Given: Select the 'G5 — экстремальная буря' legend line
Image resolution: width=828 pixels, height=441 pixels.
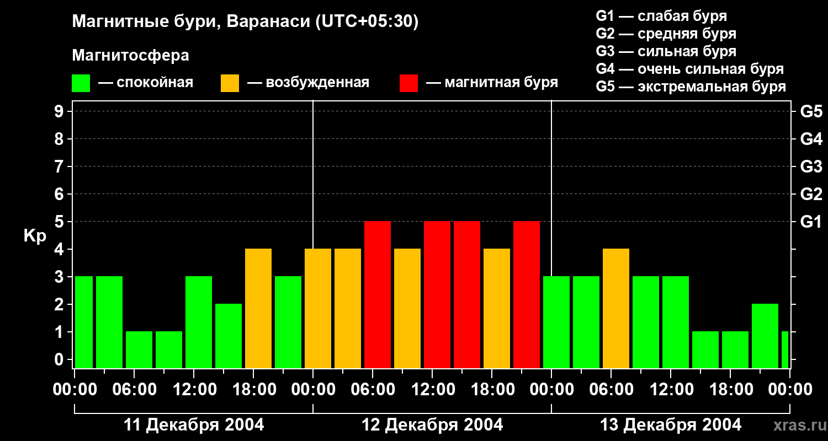Looking at the screenshot, I should (x=691, y=87).
